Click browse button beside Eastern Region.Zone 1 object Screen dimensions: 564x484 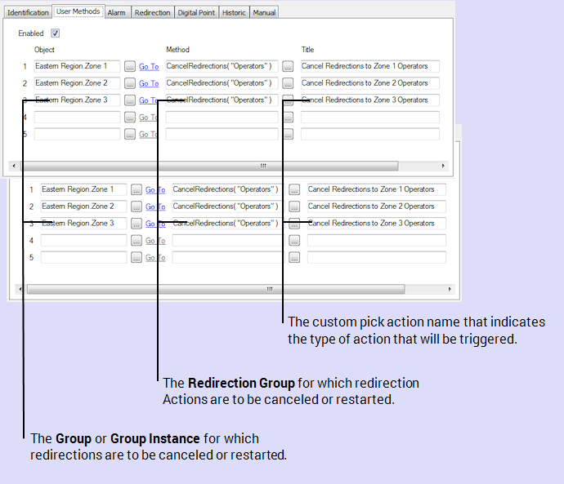coord(130,66)
